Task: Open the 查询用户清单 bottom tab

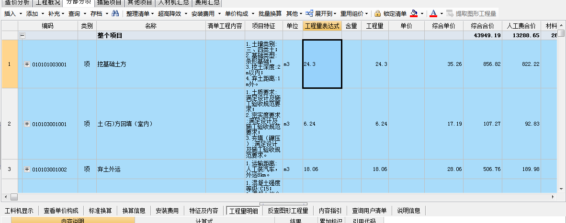Action: point(369,211)
